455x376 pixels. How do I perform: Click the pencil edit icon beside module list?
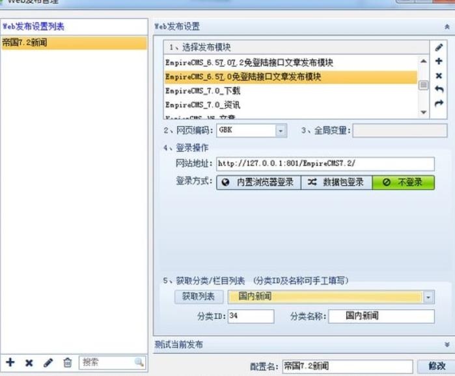pos(439,47)
